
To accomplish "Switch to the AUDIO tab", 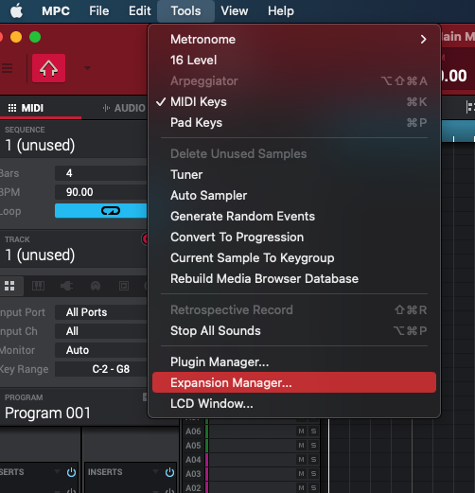I will pos(124,108).
